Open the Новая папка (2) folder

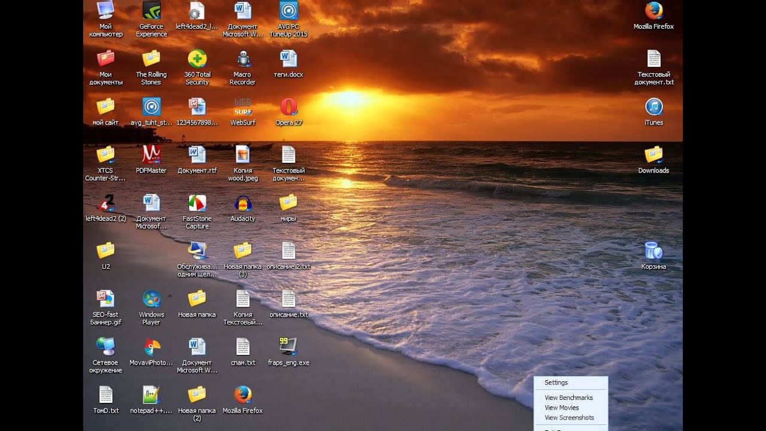click(197, 403)
